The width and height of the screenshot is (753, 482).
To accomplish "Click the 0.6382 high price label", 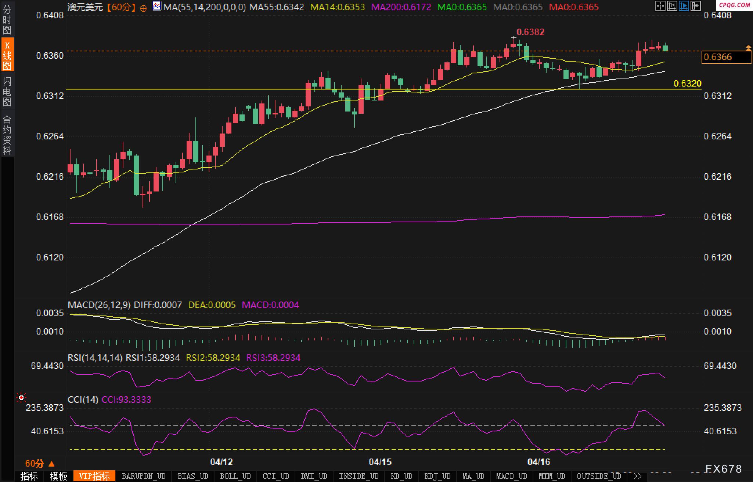I will point(530,32).
